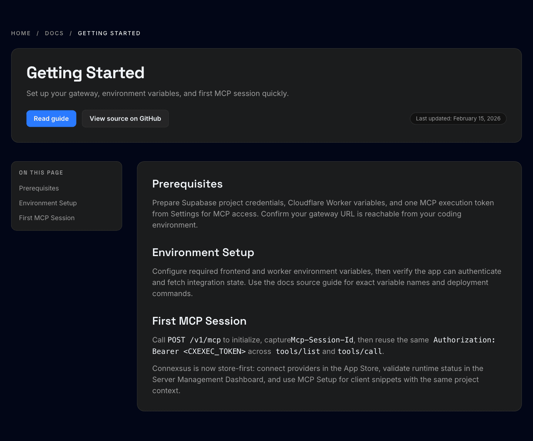The width and height of the screenshot is (533, 441).
Task: Select Environment Setup in the On This Page sidebar
Action: point(48,203)
